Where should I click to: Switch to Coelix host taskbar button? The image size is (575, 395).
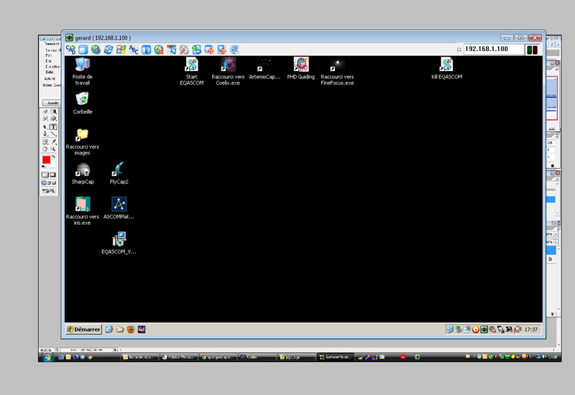[x=257, y=357]
